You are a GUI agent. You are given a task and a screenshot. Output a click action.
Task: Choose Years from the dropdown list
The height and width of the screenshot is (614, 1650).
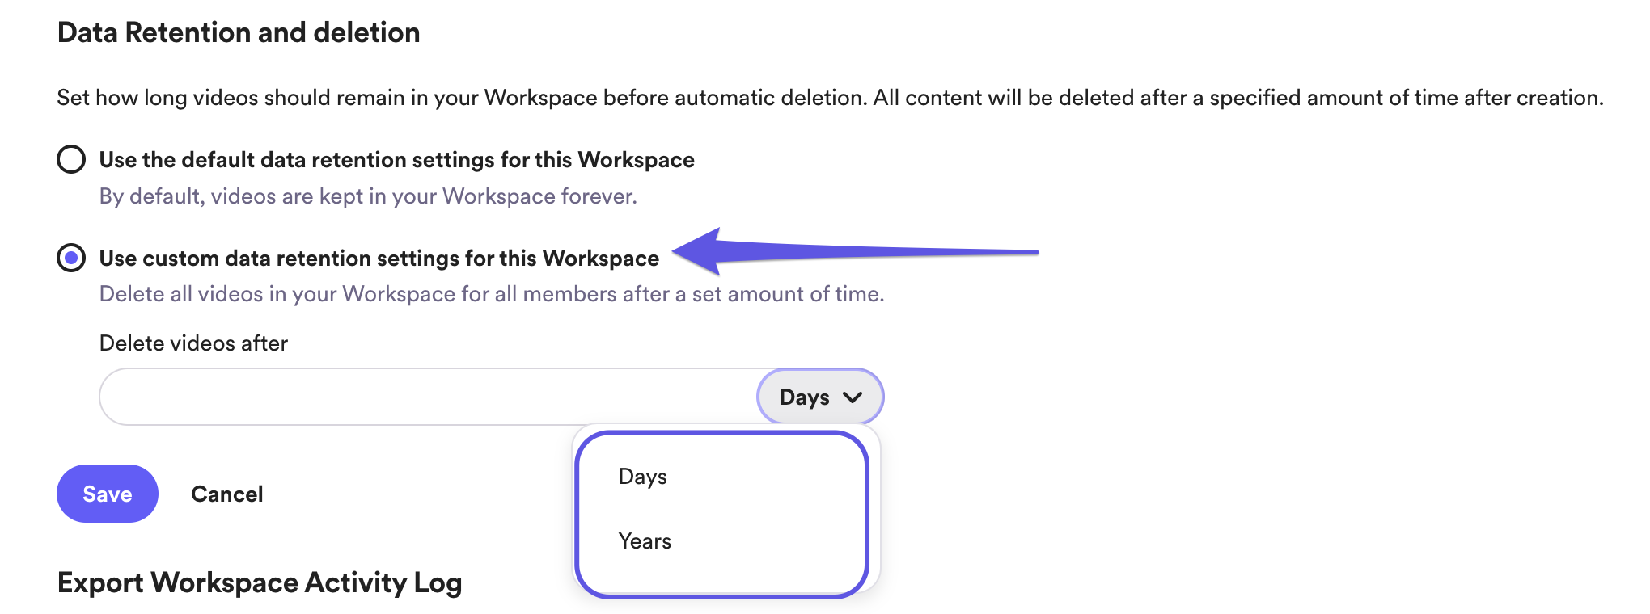(645, 541)
